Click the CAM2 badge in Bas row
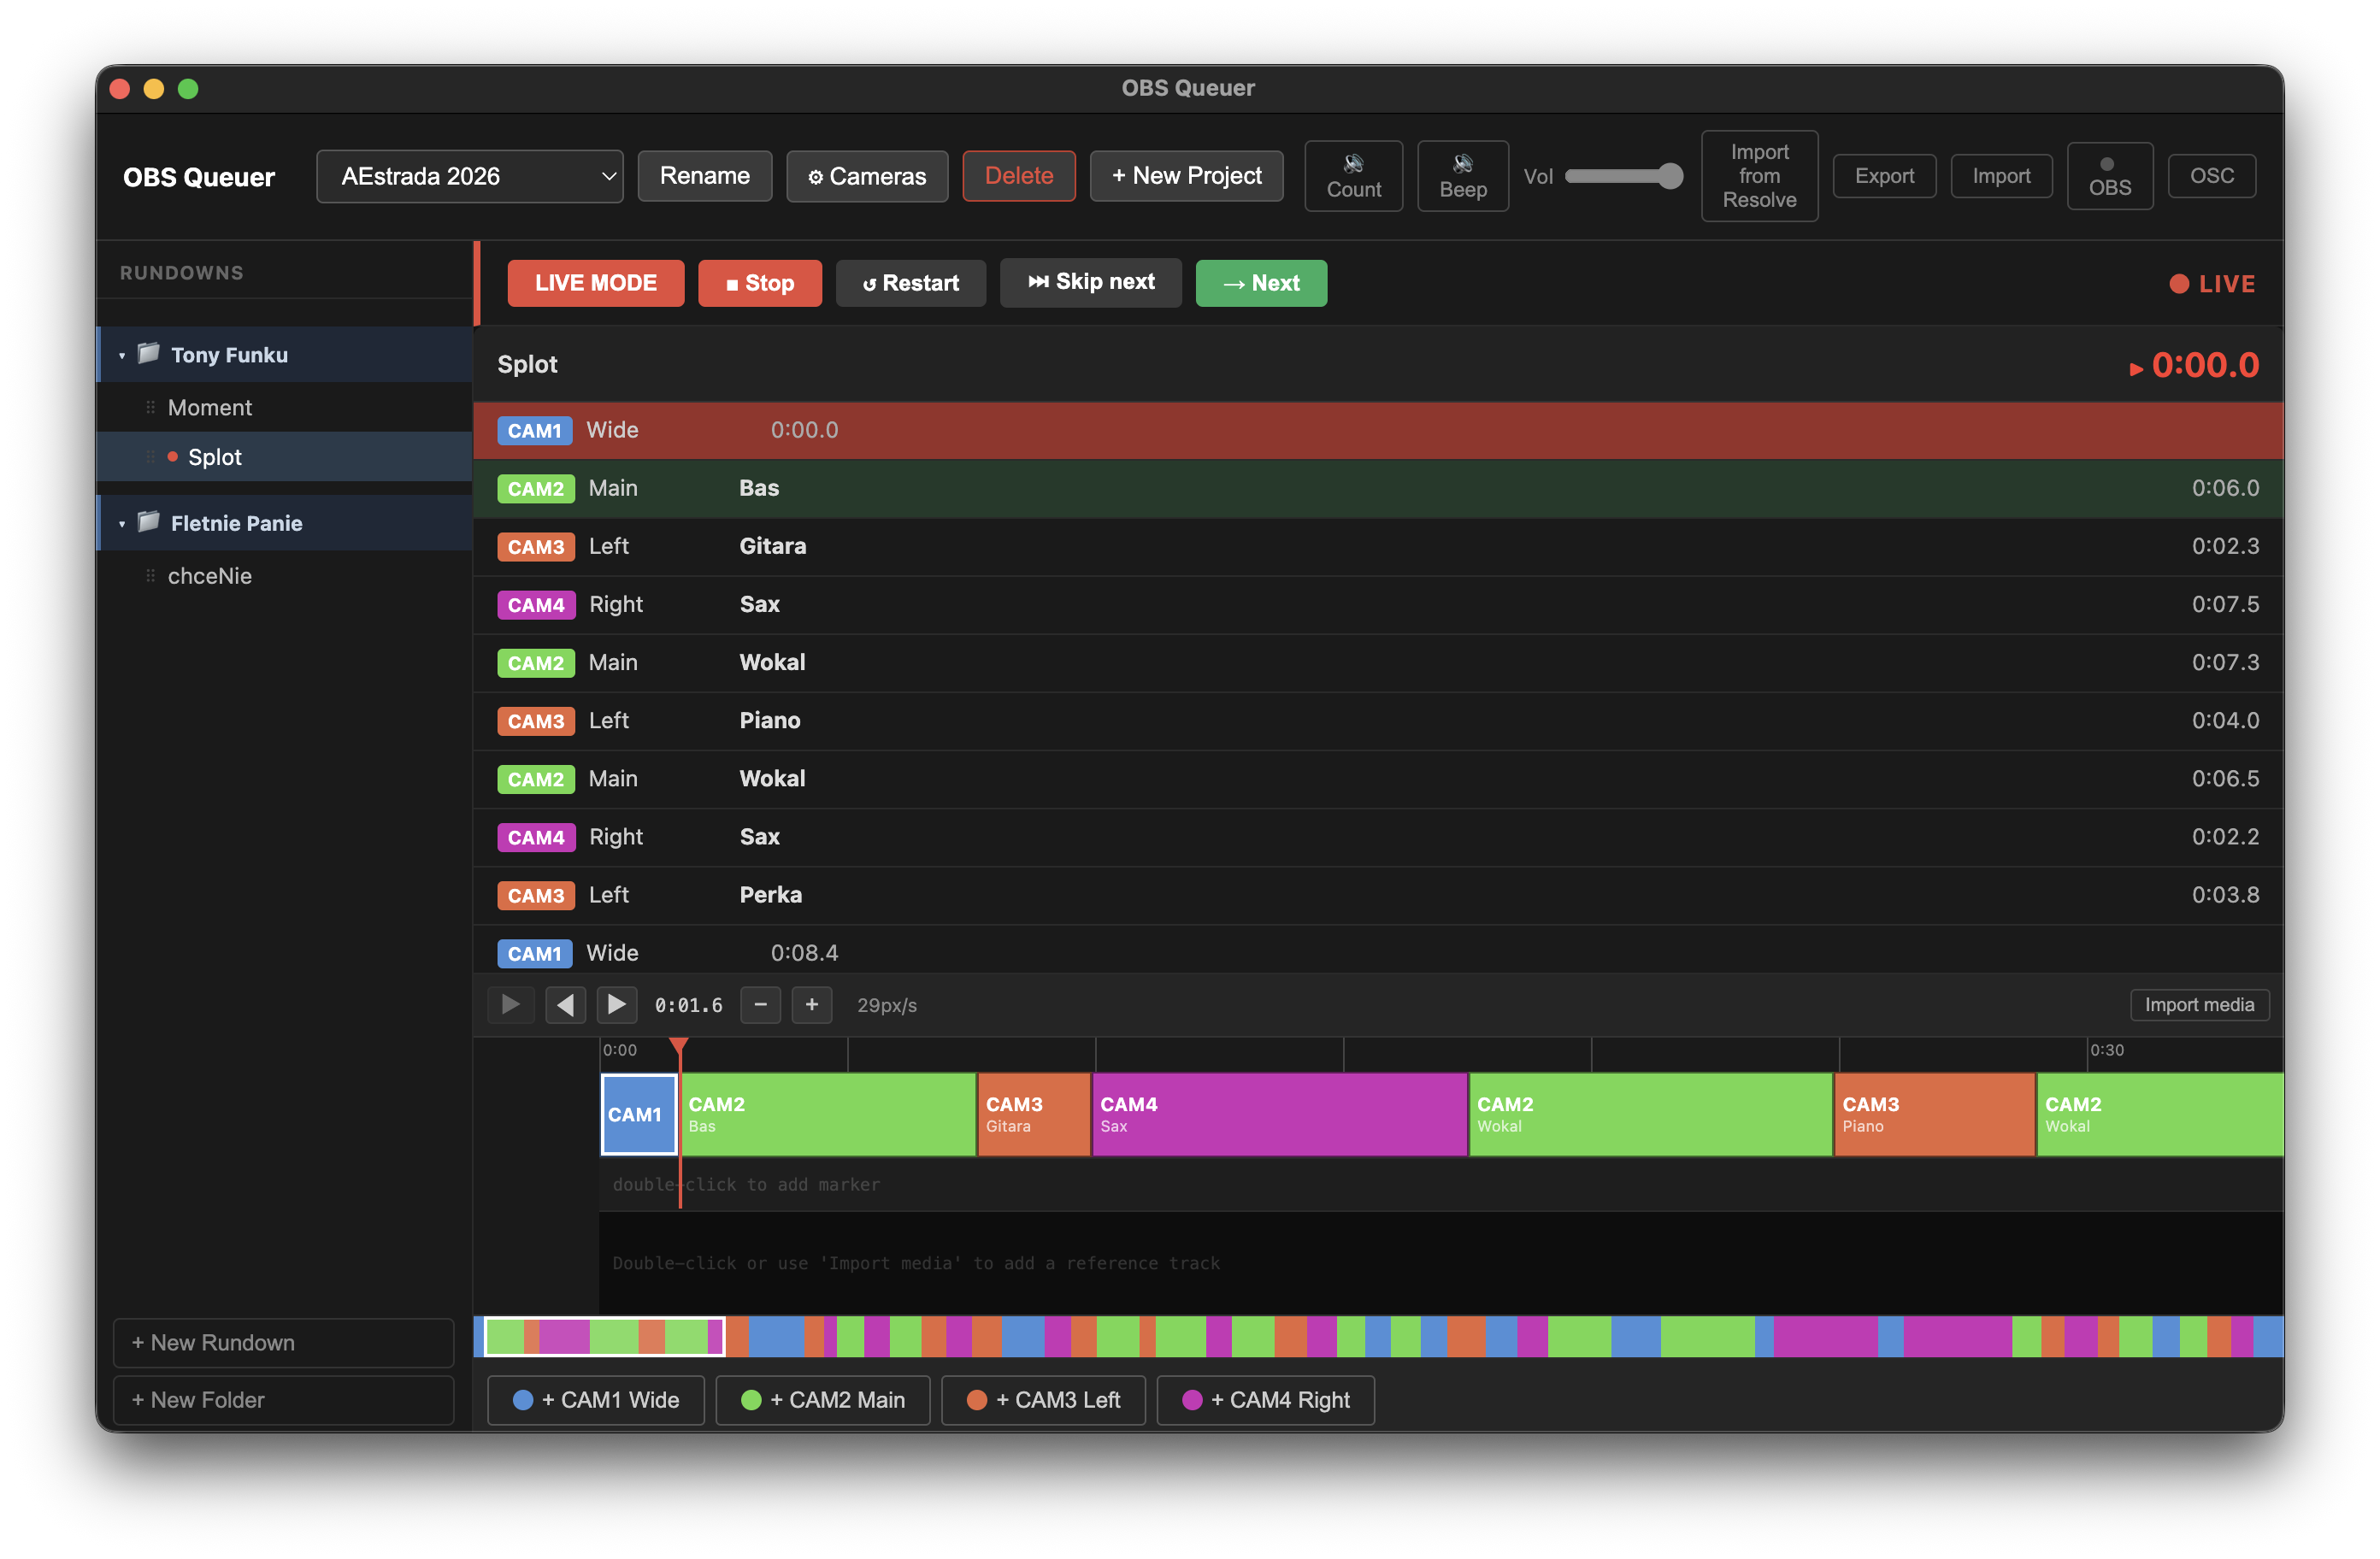Viewport: 2380px width, 1559px height. (x=536, y=489)
